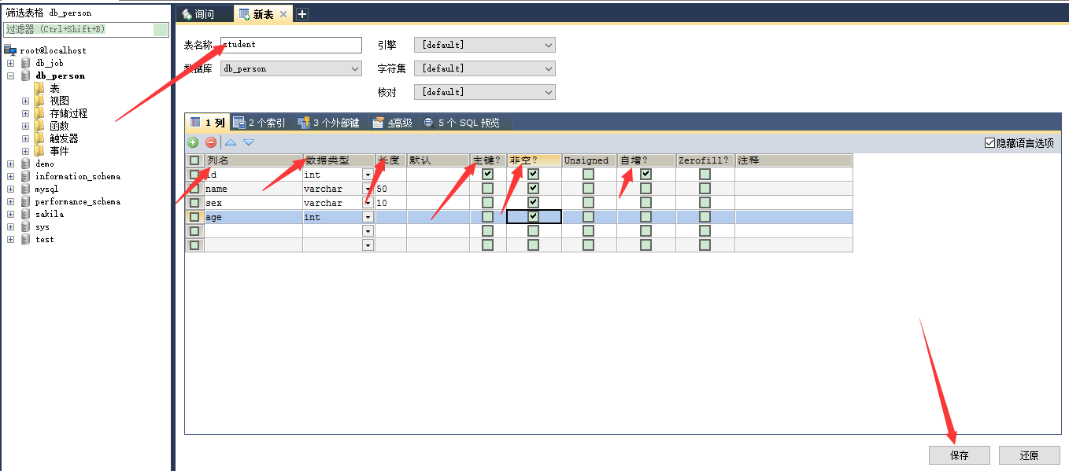Switch to the 3 个外部键 tab
This screenshot has width=1069, height=471.
pyautogui.click(x=329, y=123)
